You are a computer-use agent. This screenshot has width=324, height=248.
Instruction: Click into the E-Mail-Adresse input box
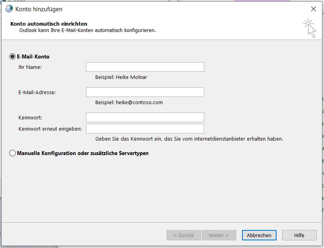[145, 92]
